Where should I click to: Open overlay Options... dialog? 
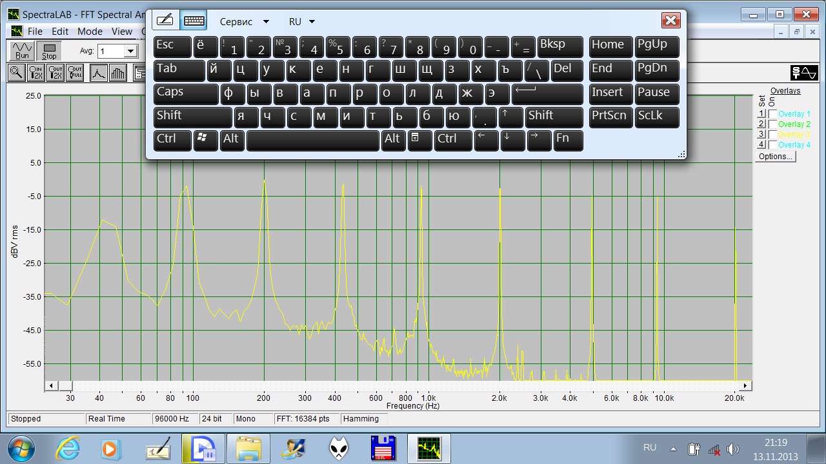(775, 157)
